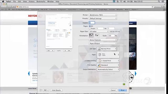Open Top Sites grid icon
Viewport: 168px width, 94px height.
(9, 9)
